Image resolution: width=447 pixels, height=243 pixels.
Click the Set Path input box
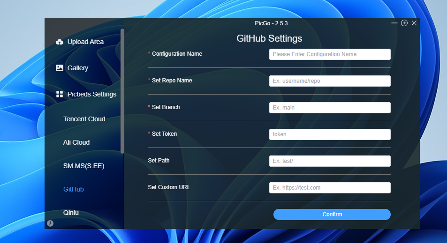pyautogui.click(x=330, y=161)
